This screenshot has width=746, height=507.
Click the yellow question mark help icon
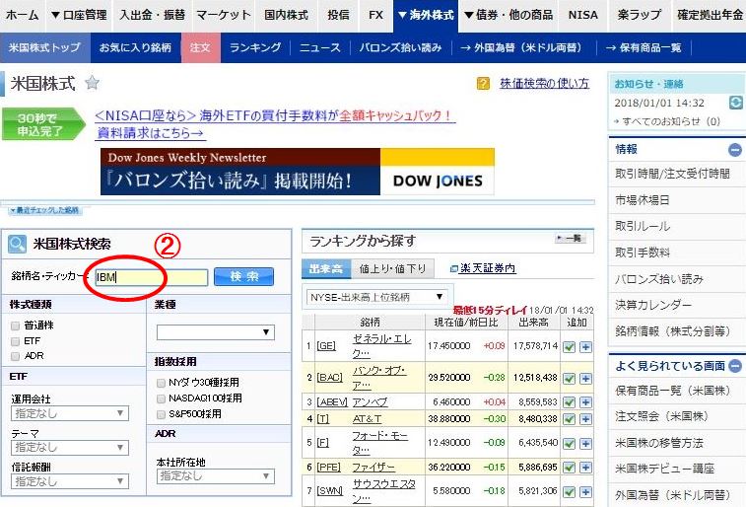(483, 84)
